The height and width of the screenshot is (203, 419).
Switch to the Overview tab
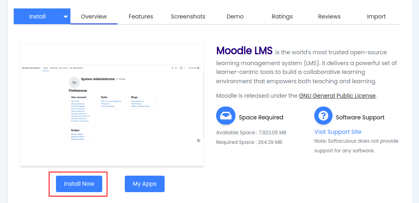[x=94, y=16]
